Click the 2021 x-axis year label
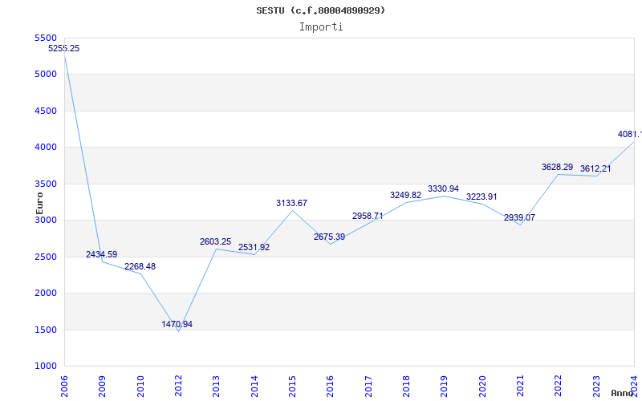 point(520,387)
